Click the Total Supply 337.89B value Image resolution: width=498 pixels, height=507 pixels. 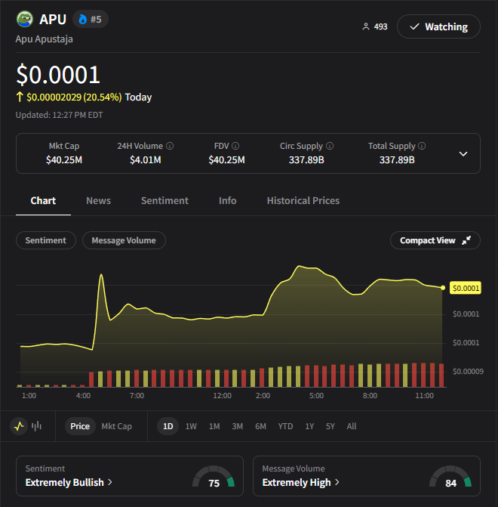click(397, 159)
